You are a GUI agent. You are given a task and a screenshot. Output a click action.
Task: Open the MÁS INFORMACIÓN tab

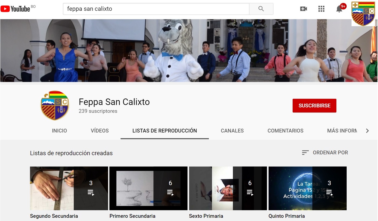tap(342, 131)
